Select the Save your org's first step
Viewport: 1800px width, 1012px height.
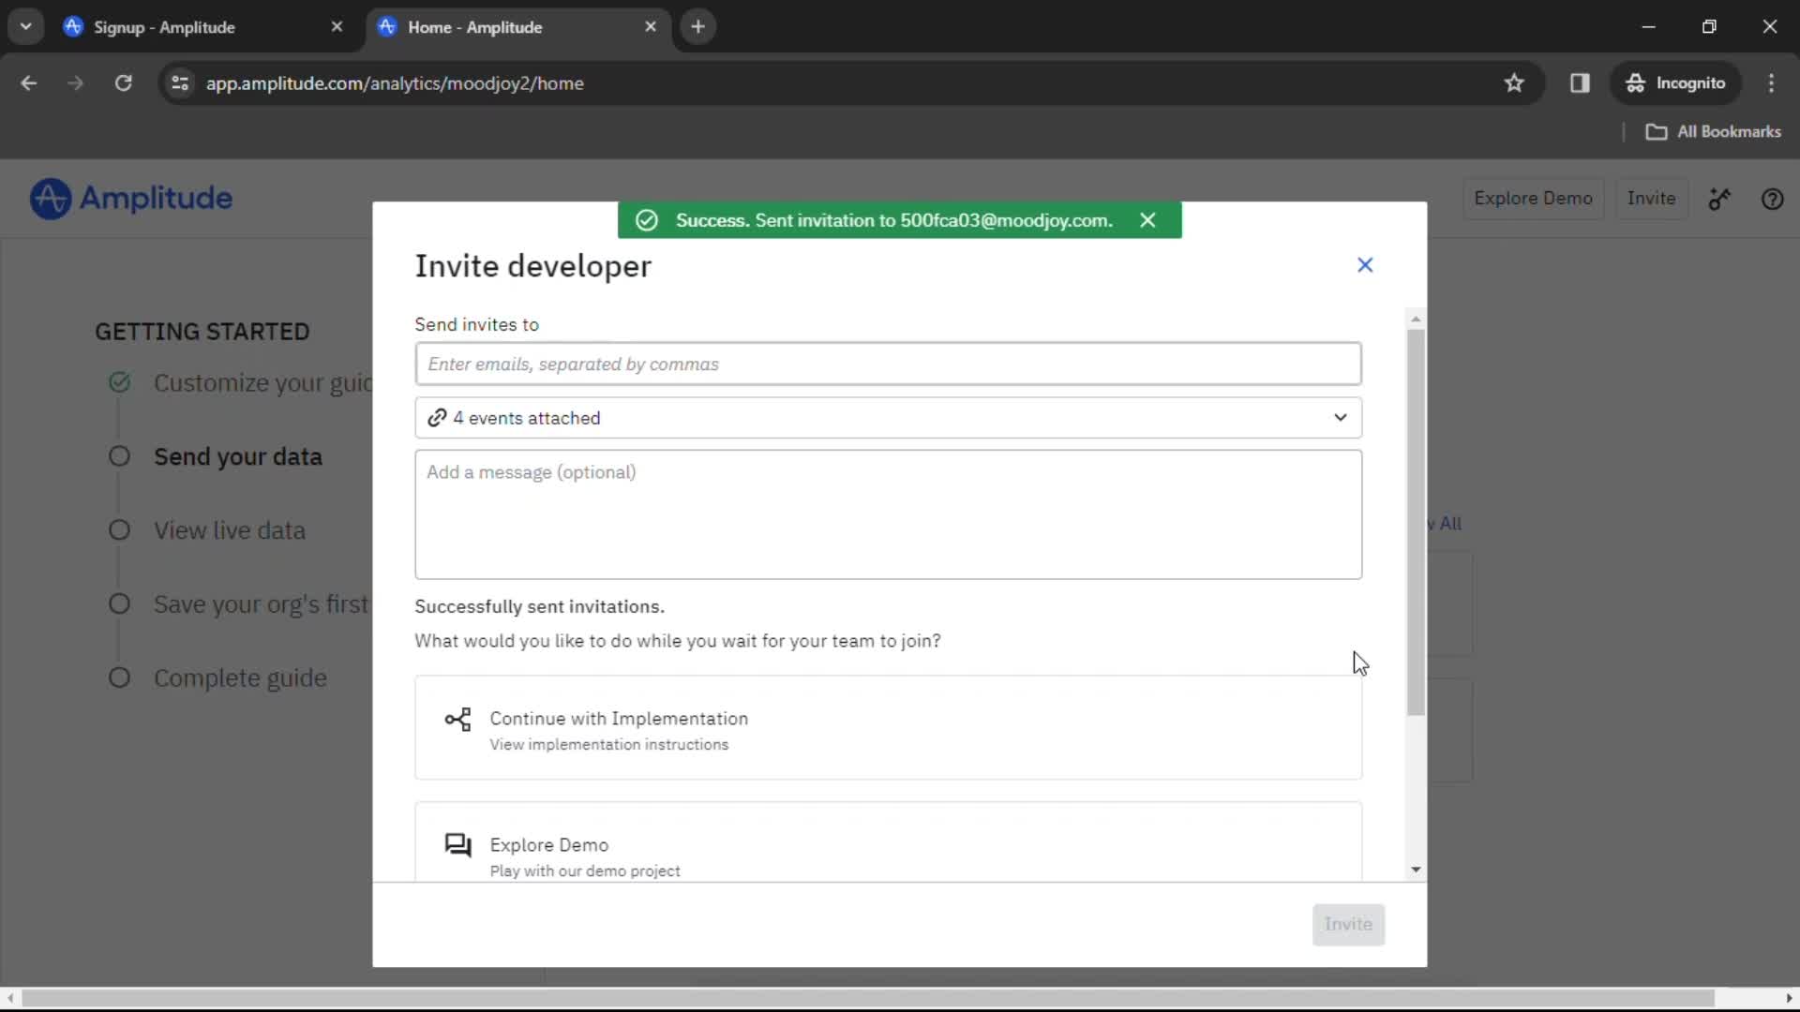tap(262, 604)
